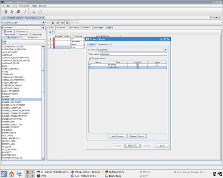The width and height of the screenshot is (223, 178).
Task: Enable Unique for the TITLE column
Action: 157,68
